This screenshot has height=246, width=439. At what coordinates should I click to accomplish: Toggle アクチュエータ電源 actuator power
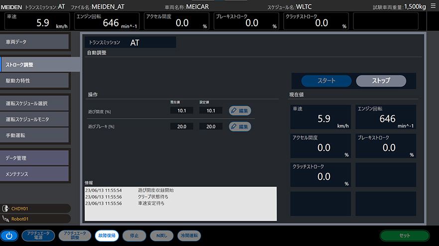[38, 236]
